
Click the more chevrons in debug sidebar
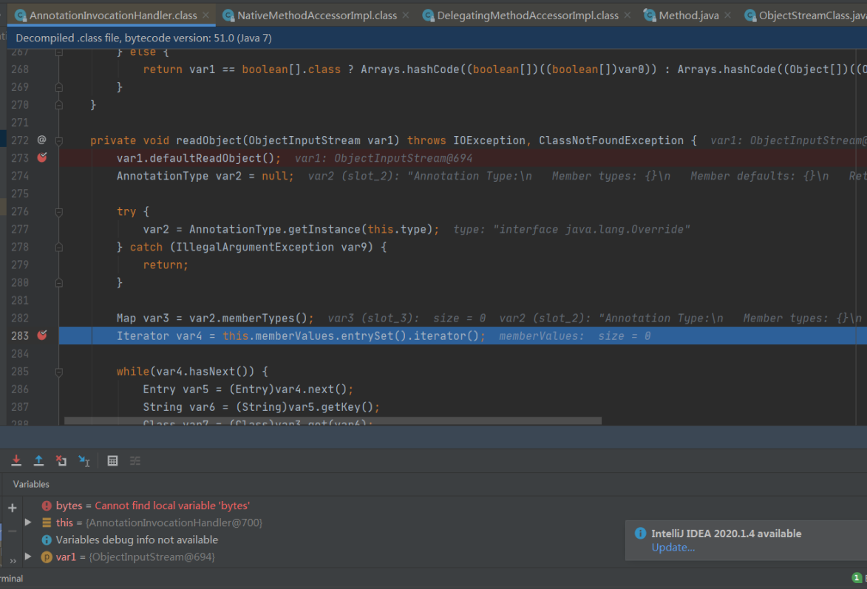pyautogui.click(x=13, y=561)
